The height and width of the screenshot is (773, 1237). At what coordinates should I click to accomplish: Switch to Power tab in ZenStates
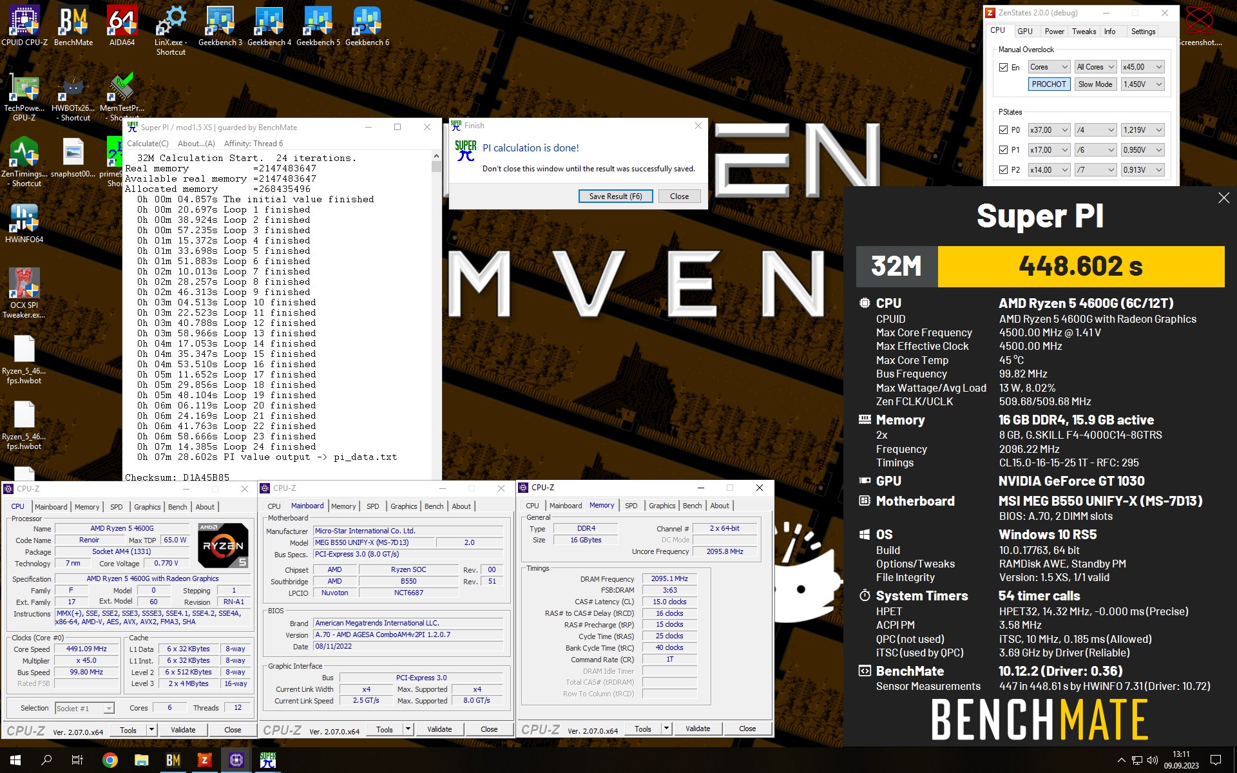point(1054,32)
